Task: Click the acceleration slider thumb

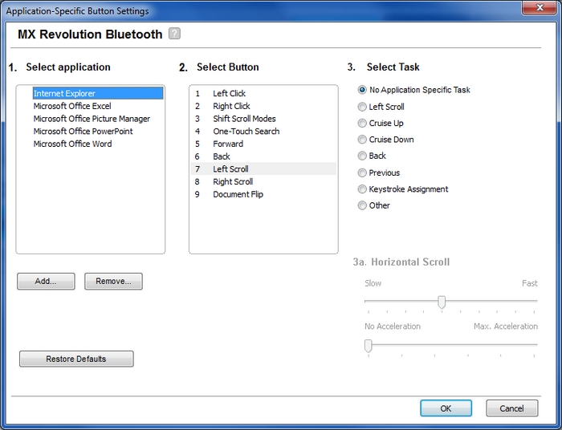Action: 368,346
